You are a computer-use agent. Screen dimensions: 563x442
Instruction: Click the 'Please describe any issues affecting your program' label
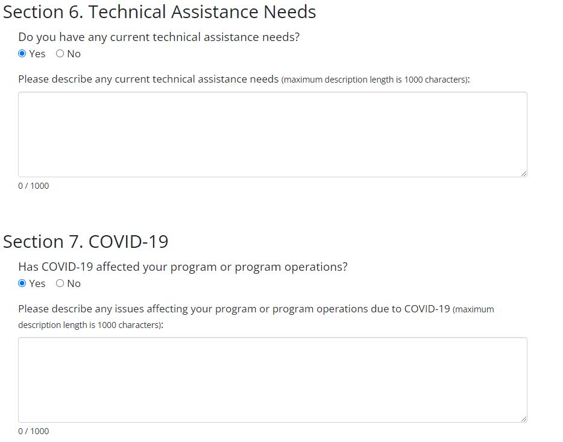(x=234, y=309)
